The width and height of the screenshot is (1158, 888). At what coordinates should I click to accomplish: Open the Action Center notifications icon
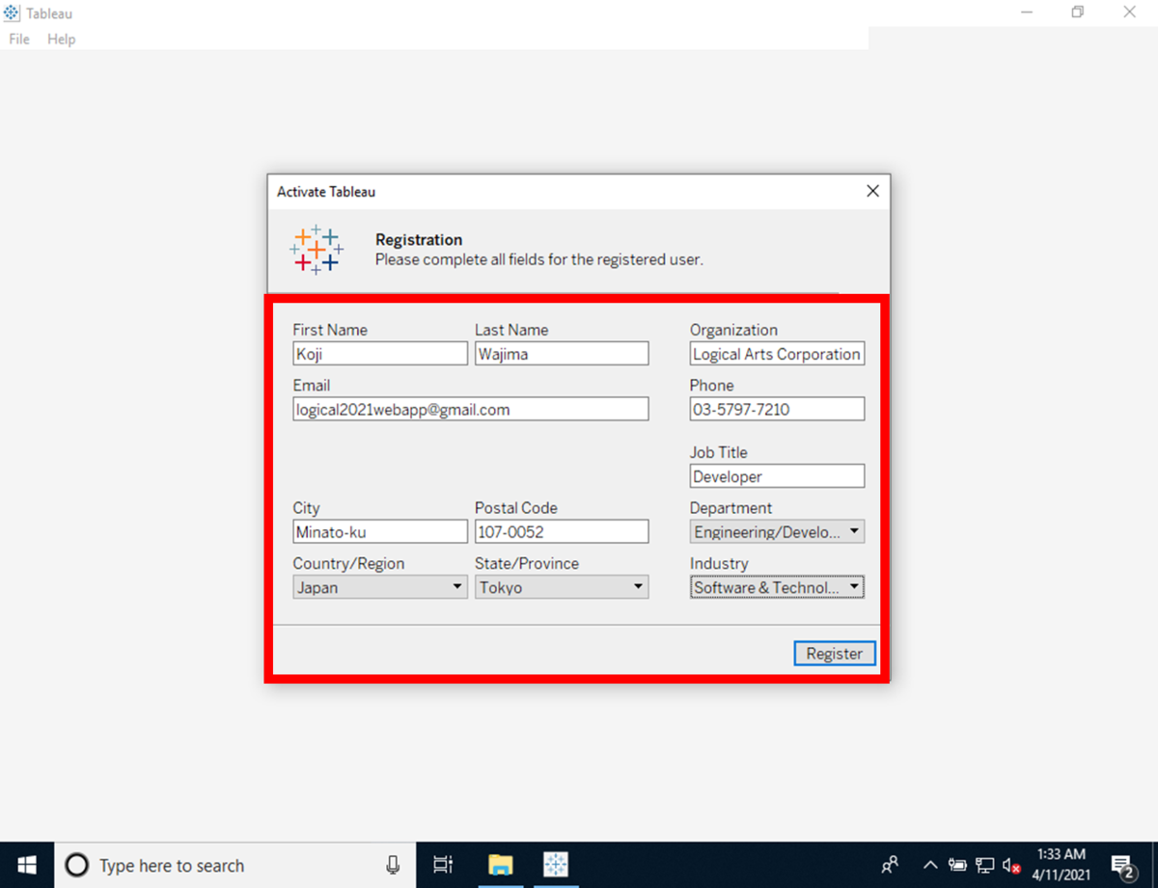1122,866
